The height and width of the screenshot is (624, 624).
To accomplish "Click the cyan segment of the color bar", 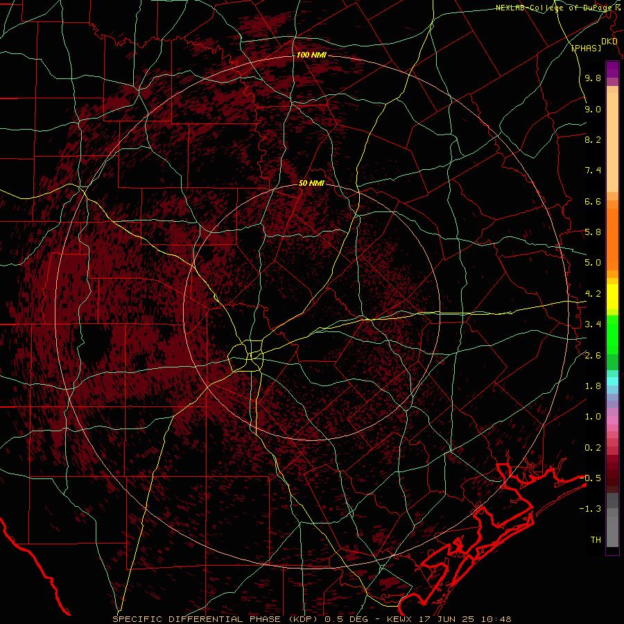I will [612, 381].
